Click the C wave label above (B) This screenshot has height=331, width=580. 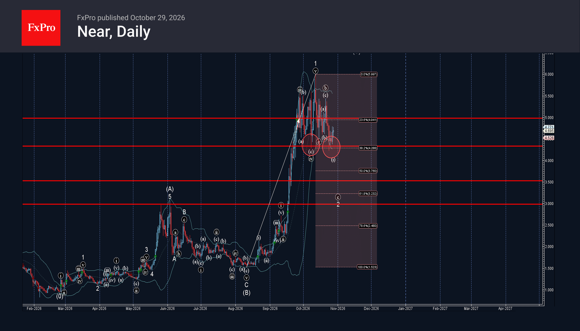[x=246, y=285]
